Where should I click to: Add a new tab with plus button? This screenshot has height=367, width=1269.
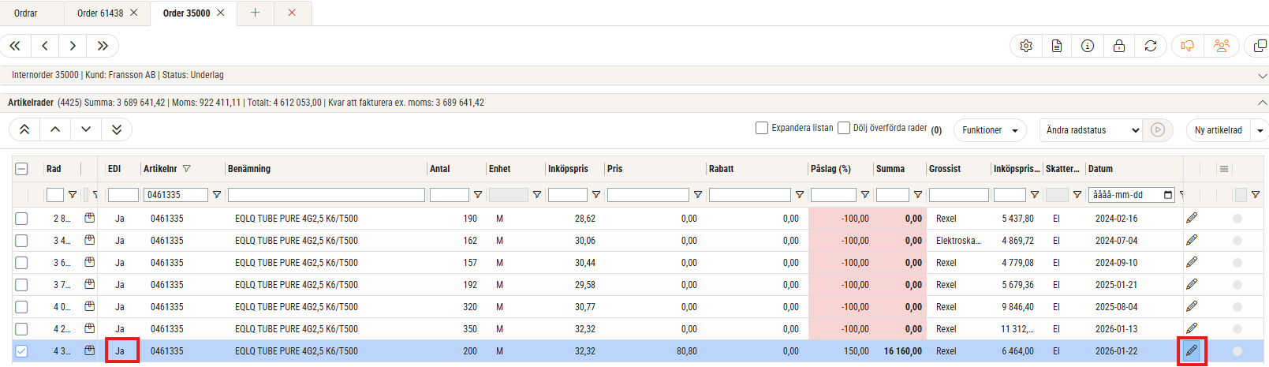click(x=255, y=13)
